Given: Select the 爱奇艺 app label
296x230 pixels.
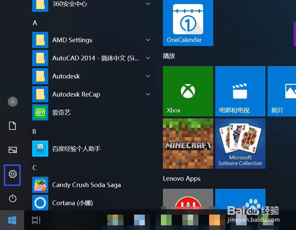Looking at the screenshot, I should pyautogui.click(x=61, y=113).
